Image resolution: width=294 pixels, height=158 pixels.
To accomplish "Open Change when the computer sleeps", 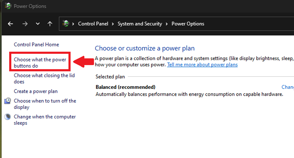I will tap(44, 120).
